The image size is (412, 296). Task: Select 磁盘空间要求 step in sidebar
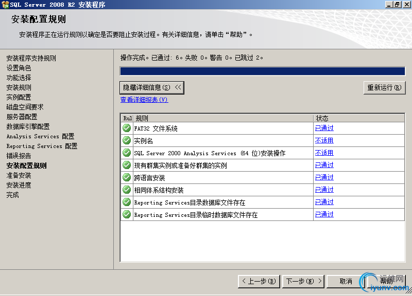pyautogui.click(x=25, y=107)
